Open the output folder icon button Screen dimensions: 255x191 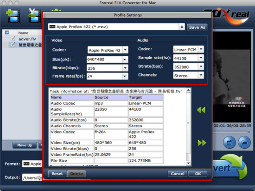point(244,143)
